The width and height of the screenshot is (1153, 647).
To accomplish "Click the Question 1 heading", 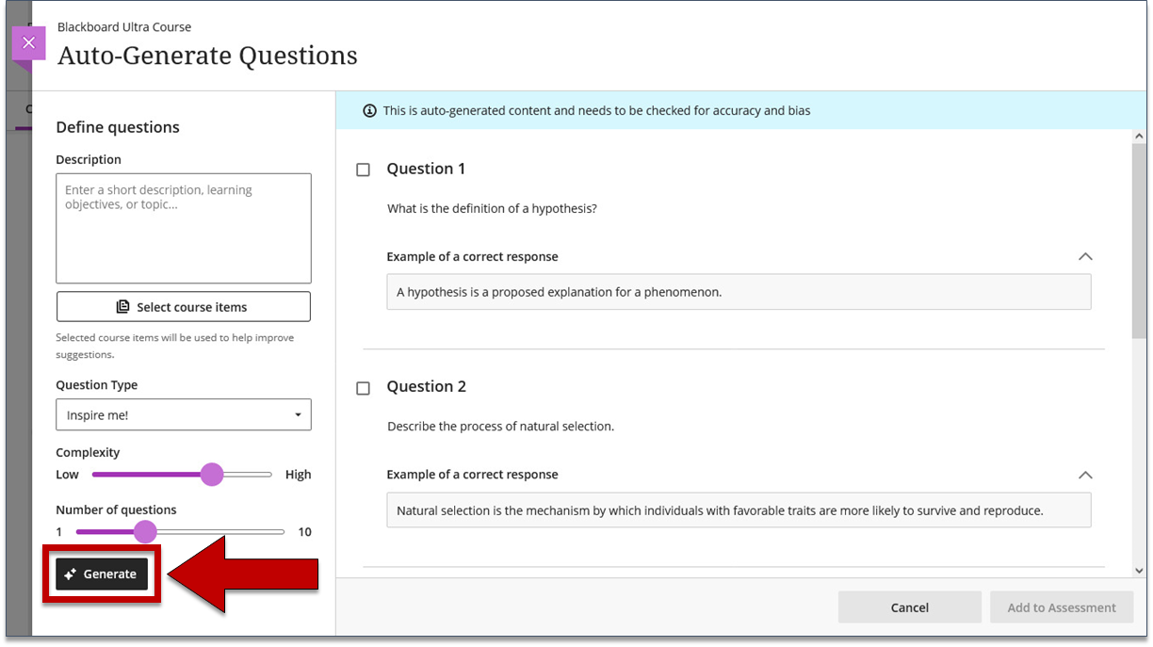I will click(x=426, y=169).
